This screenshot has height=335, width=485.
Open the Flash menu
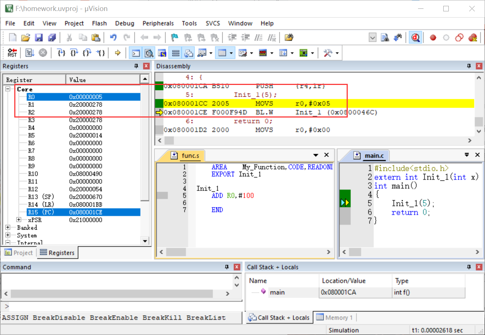(99, 23)
